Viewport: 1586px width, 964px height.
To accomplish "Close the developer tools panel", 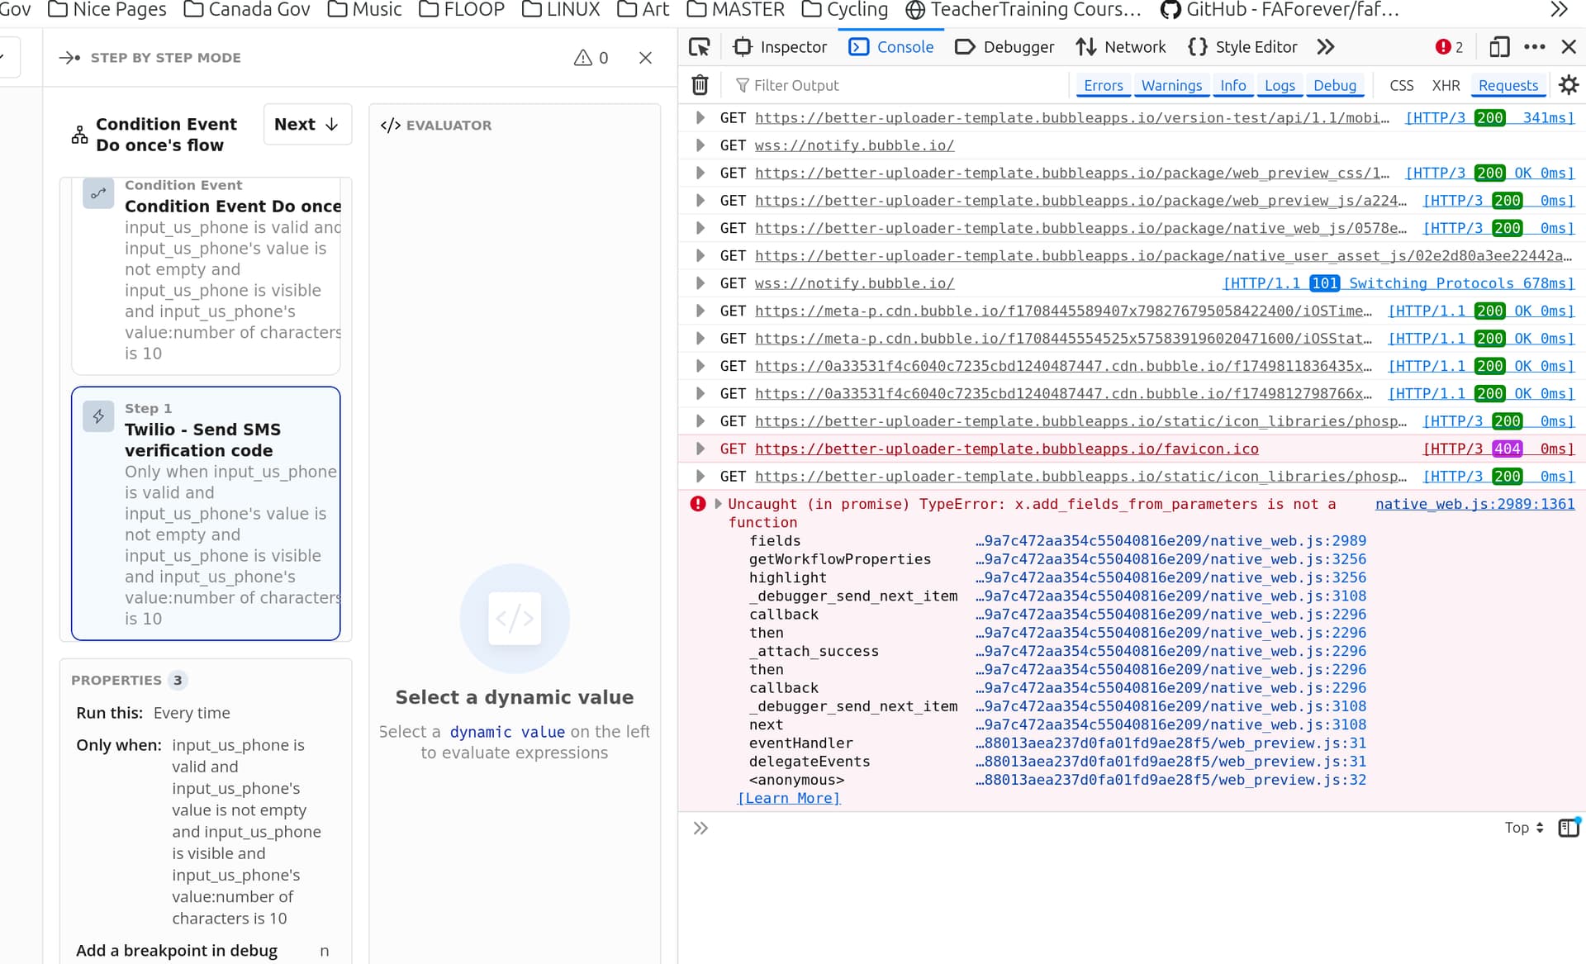I will tap(1569, 47).
